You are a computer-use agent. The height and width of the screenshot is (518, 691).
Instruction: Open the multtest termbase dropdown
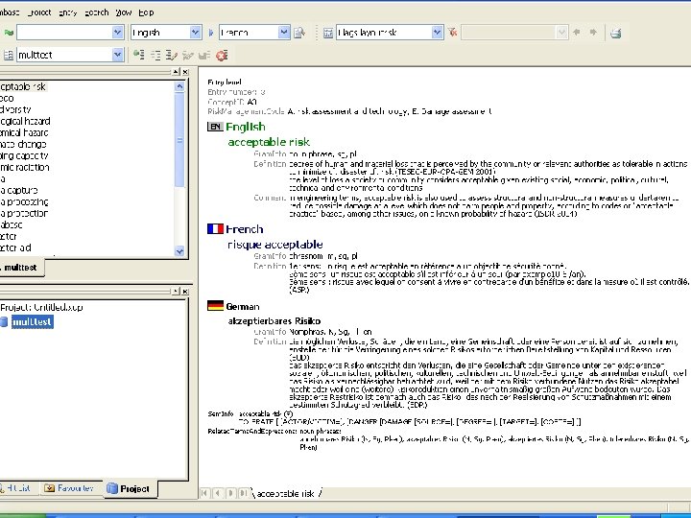(x=117, y=55)
